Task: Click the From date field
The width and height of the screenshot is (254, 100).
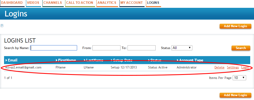Action: 106,48
